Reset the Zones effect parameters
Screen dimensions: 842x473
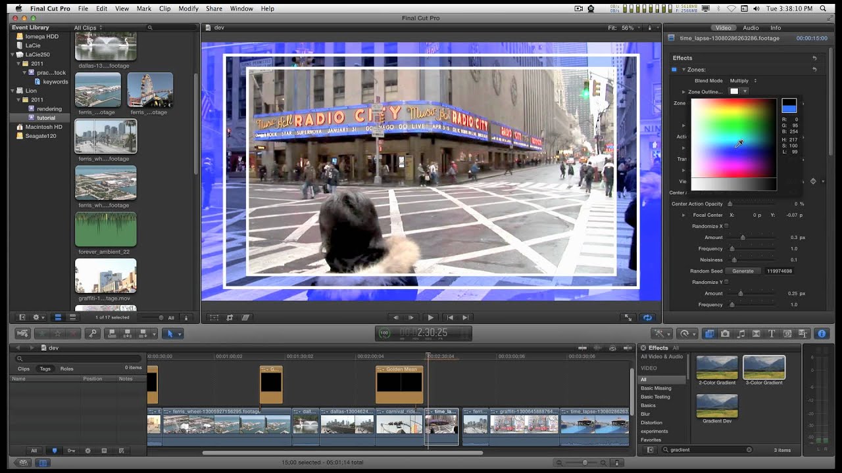pos(814,70)
